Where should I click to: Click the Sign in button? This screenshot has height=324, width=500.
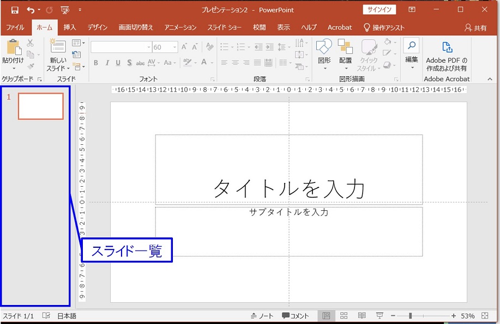(x=379, y=10)
